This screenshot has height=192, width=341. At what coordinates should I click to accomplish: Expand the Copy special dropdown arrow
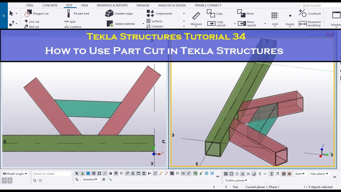tap(235, 24)
